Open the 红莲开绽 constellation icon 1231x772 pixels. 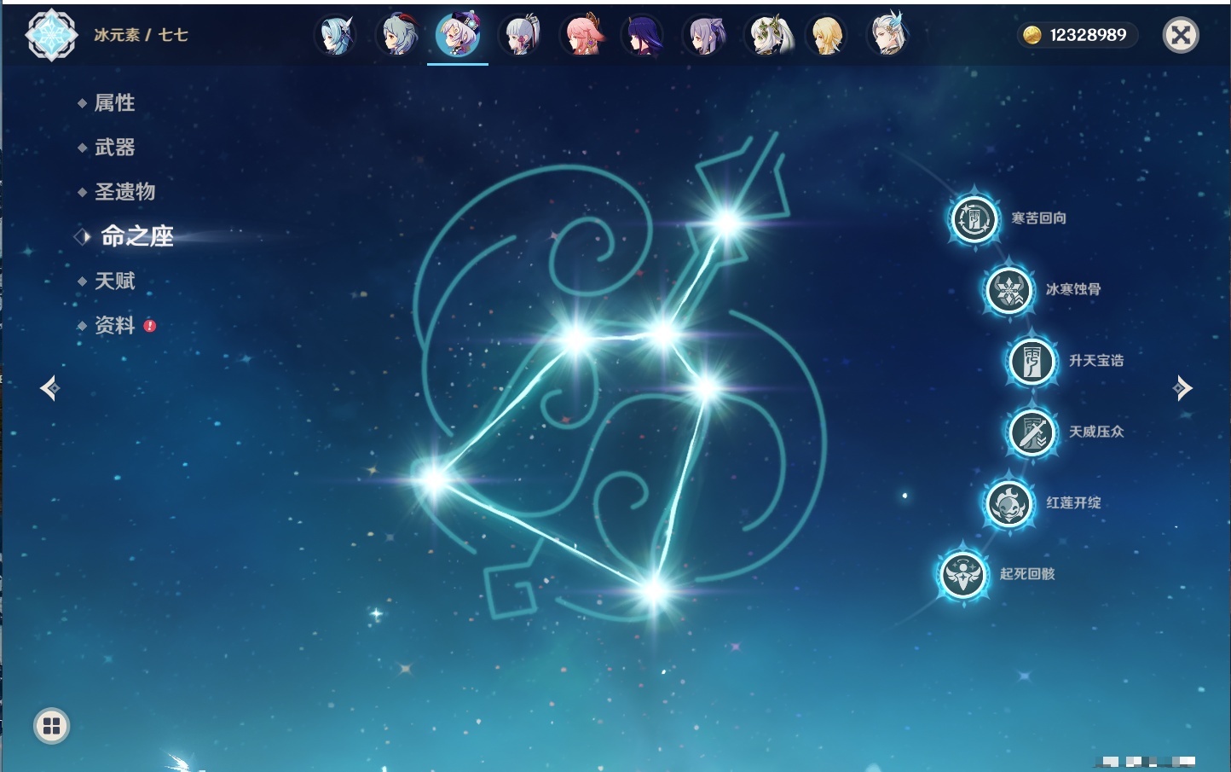(1009, 503)
